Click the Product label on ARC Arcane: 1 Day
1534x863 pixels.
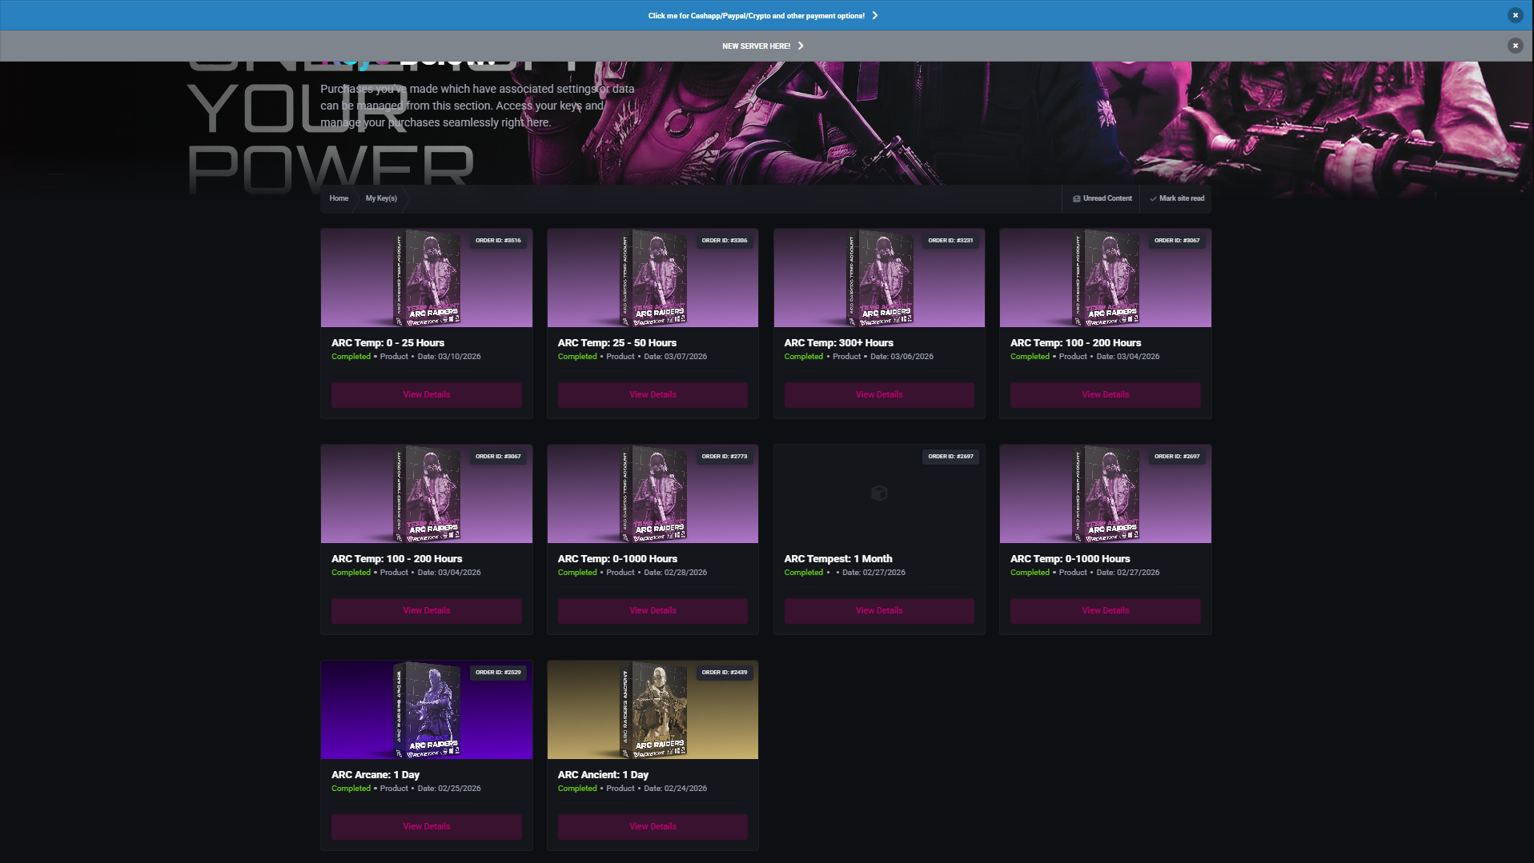394,789
